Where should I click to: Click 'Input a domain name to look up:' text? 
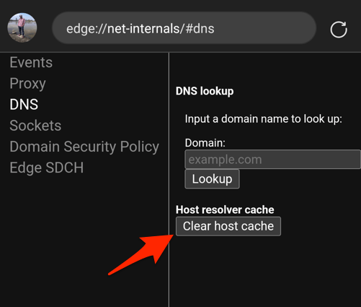click(264, 119)
